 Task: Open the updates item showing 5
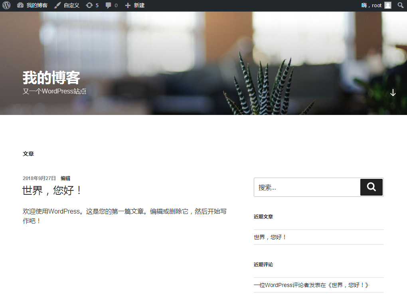(92, 5)
